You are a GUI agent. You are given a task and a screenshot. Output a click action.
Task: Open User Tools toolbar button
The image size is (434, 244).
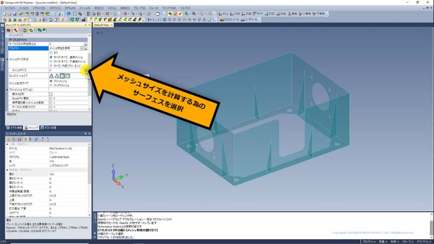coord(249,20)
